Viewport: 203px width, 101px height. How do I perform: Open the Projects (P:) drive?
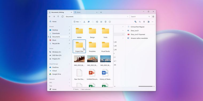(60, 59)
